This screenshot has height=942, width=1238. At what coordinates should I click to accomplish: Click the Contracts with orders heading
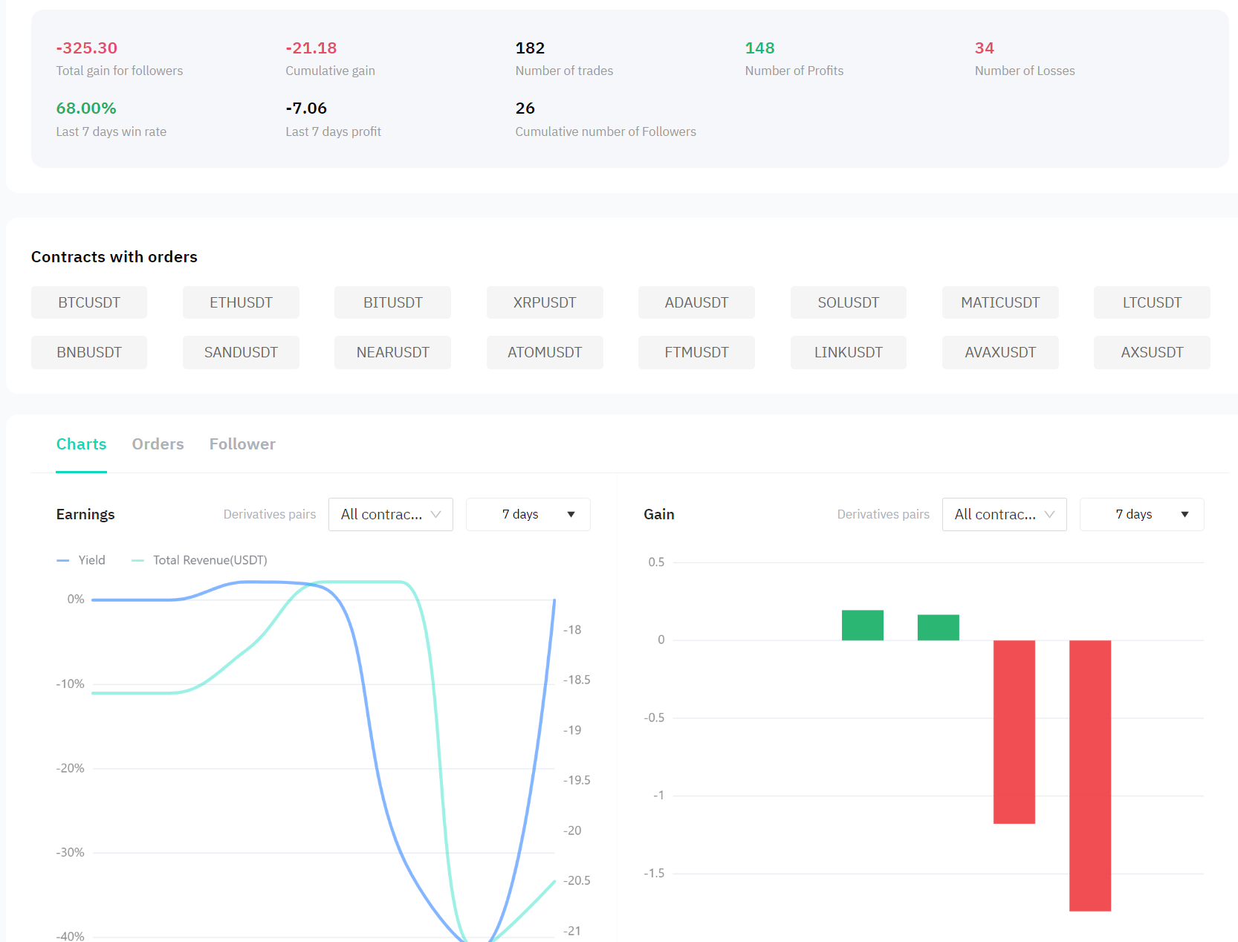click(114, 257)
